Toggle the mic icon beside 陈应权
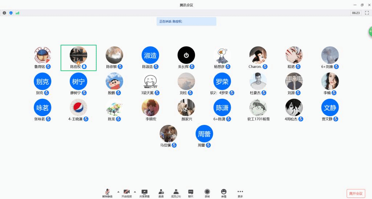372x199 pixels. pyautogui.click(x=84, y=66)
